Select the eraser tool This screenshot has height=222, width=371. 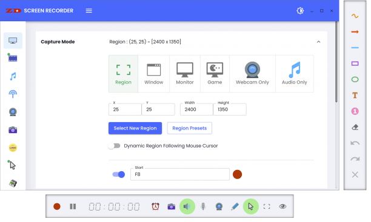(x=355, y=127)
